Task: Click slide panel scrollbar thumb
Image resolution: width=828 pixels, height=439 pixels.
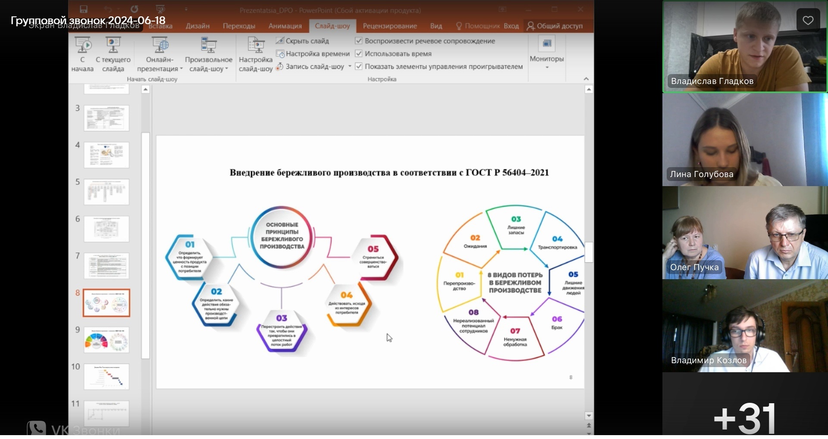Action: pos(146,246)
